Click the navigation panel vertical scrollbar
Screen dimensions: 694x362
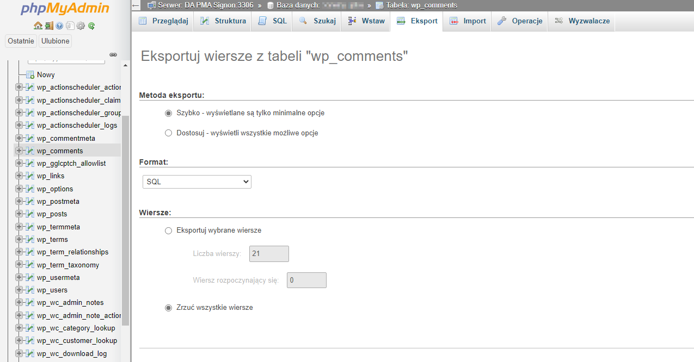(125, 217)
